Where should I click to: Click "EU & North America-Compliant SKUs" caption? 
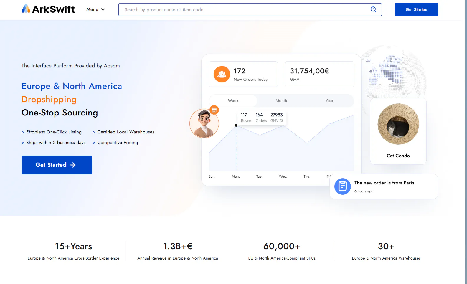282,258
